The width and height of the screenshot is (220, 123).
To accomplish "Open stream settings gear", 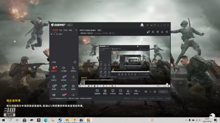I will (155, 92).
